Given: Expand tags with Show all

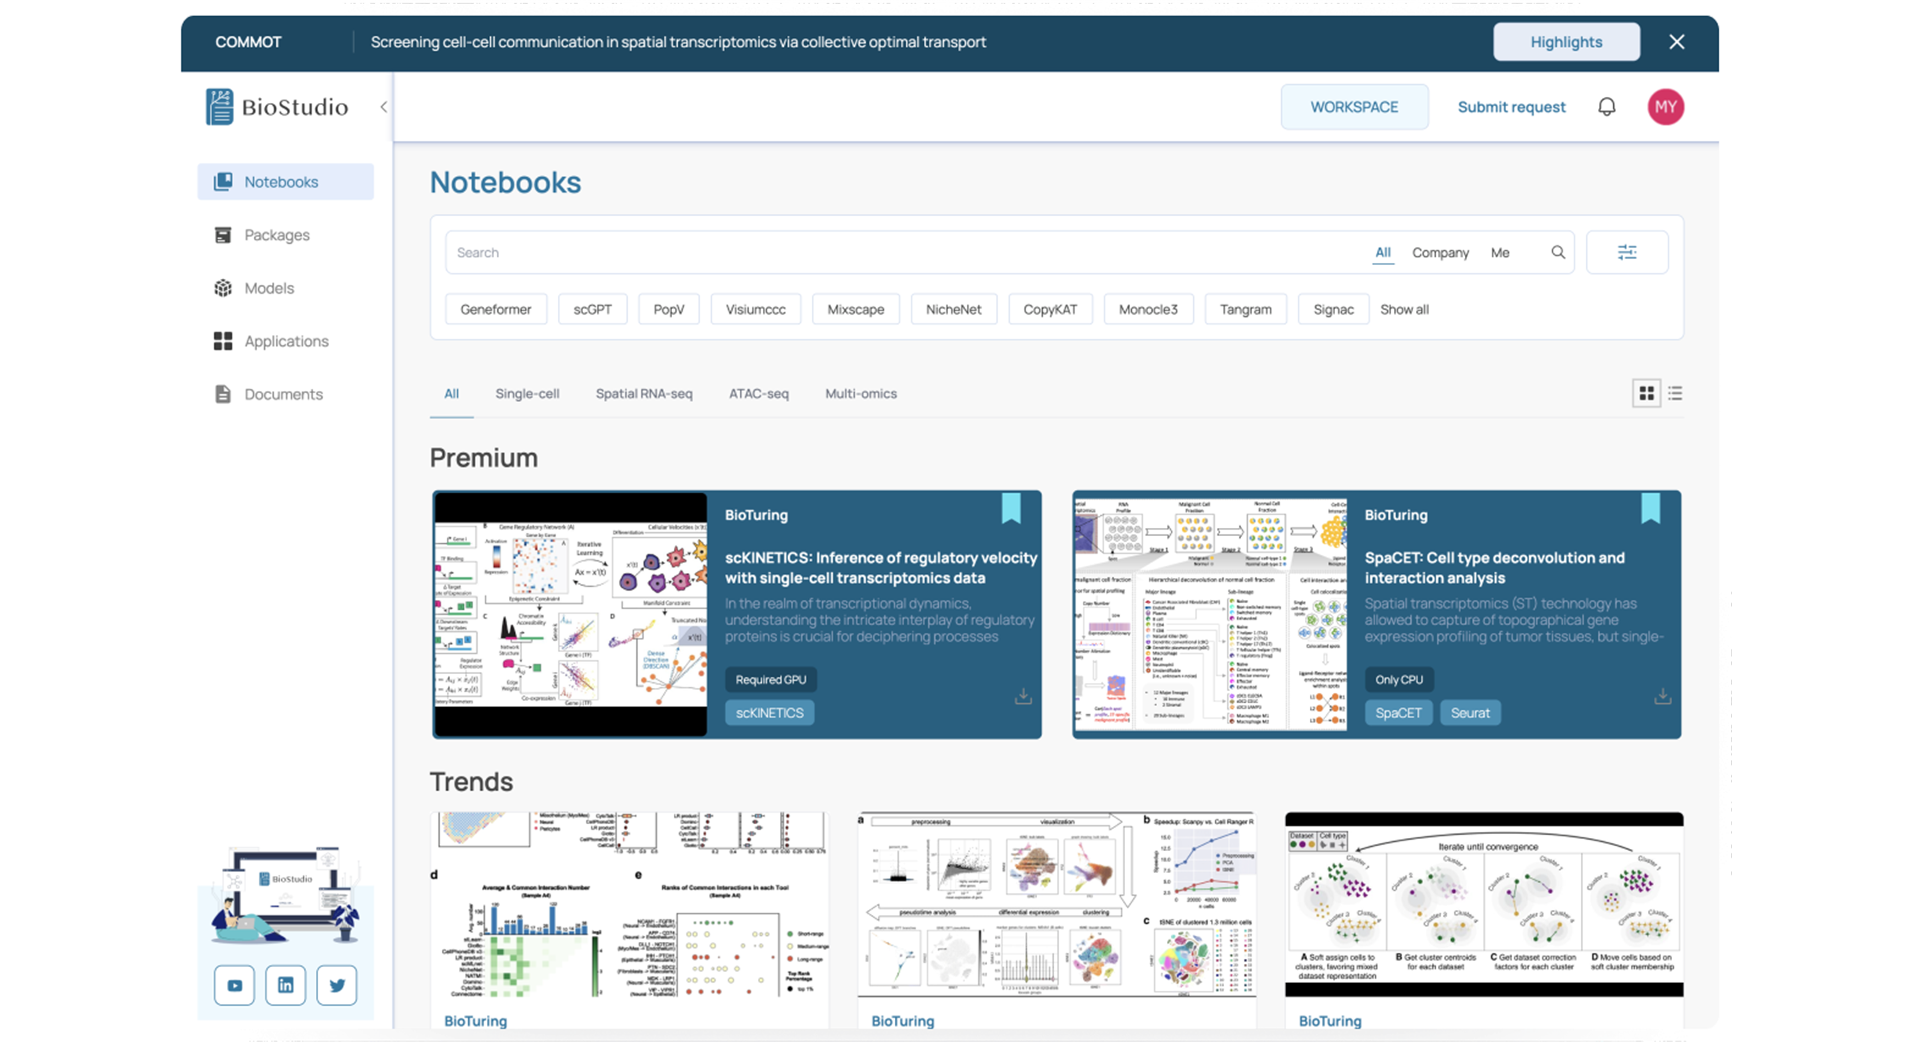Looking at the screenshot, I should (x=1404, y=310).
